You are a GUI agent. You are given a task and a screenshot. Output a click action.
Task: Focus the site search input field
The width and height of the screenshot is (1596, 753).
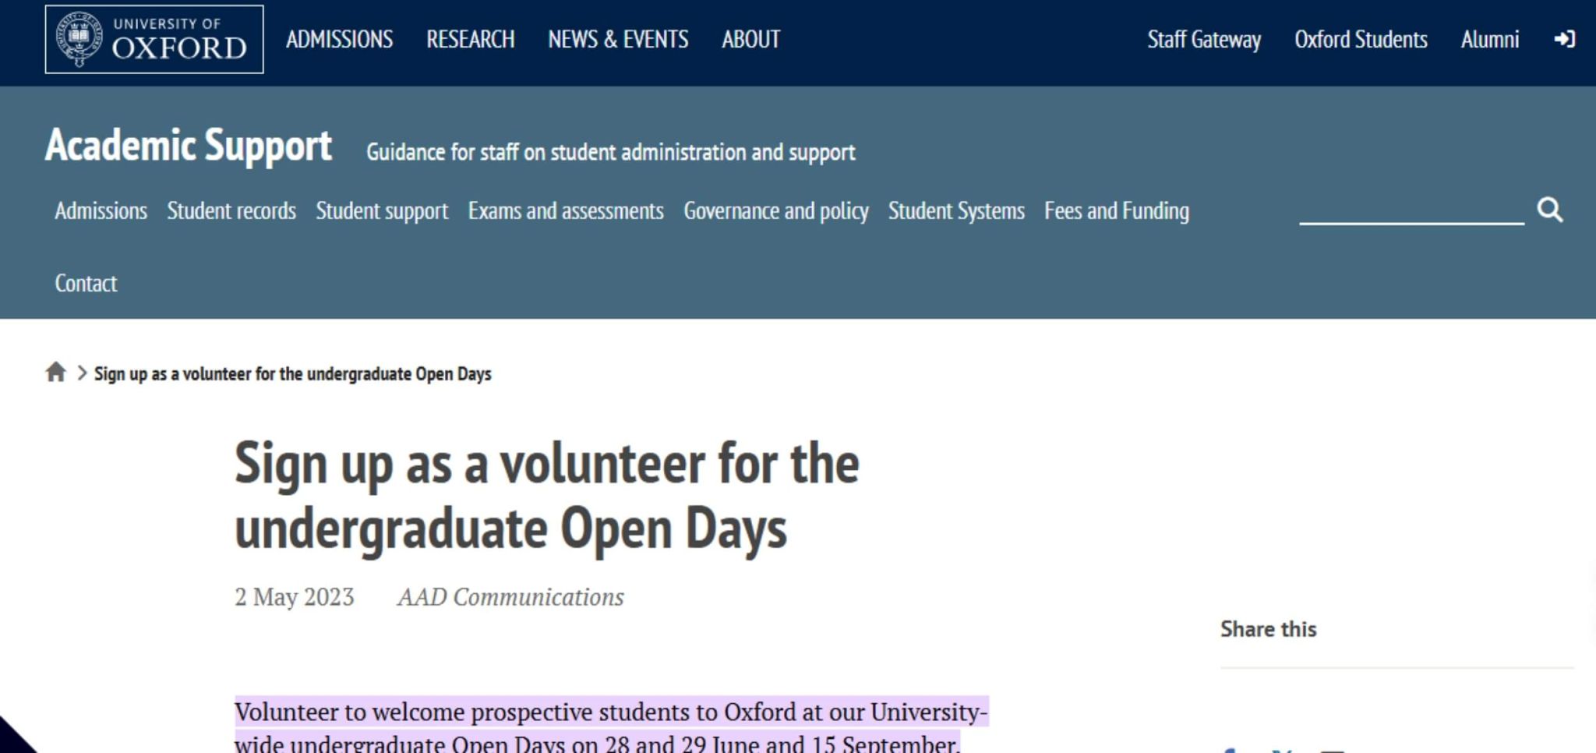[1411, 209]
